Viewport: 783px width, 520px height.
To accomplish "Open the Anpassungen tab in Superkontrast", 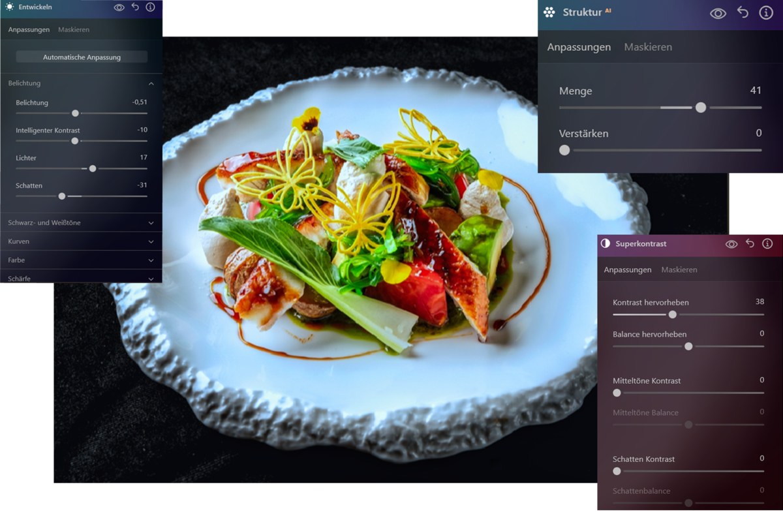I will (628, 269).
